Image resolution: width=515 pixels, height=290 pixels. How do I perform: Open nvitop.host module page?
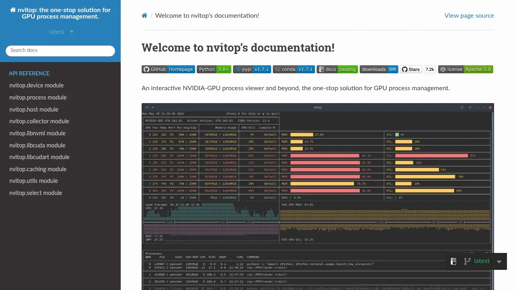(x=60, y=110)
